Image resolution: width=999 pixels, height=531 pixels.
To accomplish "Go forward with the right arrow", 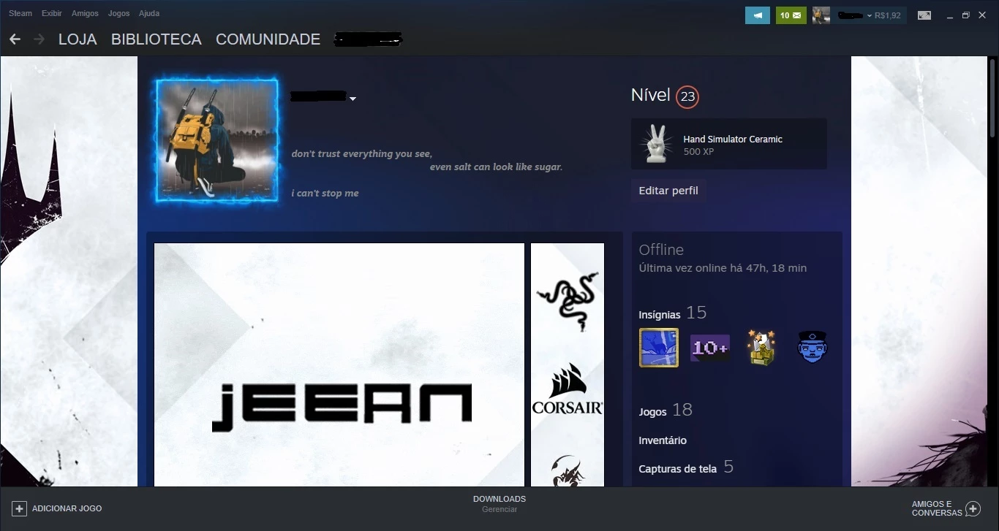I will click(39, 39).
